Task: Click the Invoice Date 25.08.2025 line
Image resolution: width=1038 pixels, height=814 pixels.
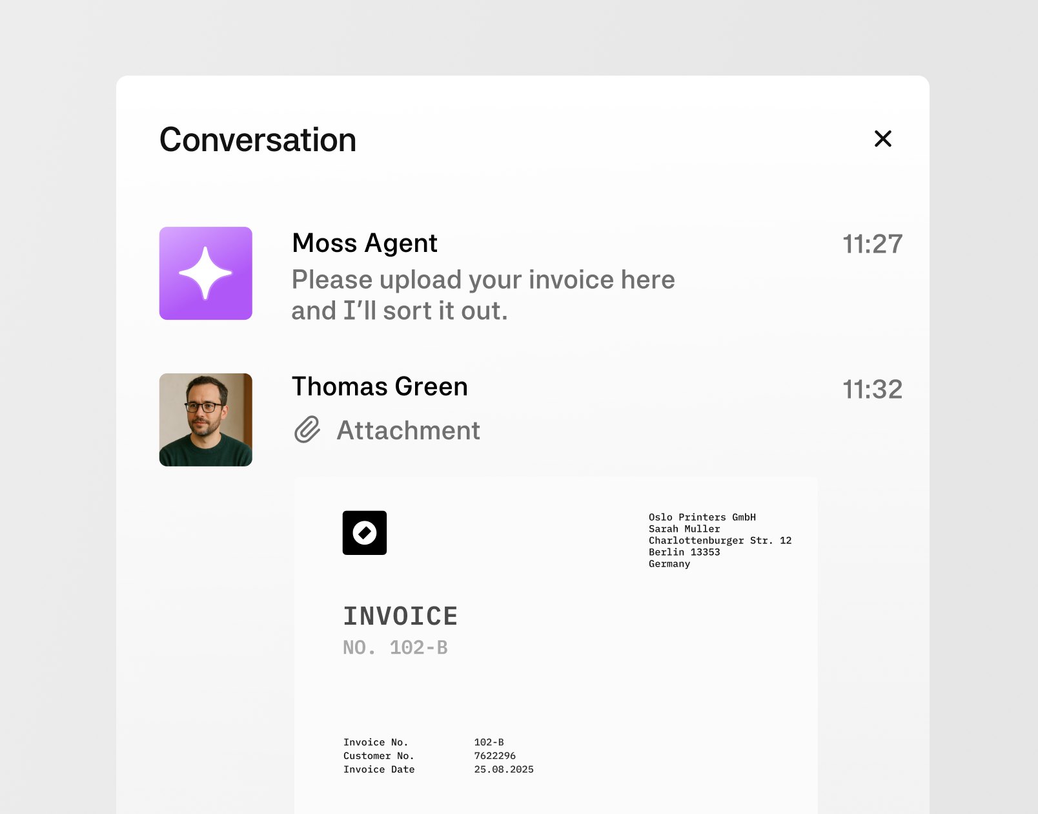Action: (x=438, y=769)
